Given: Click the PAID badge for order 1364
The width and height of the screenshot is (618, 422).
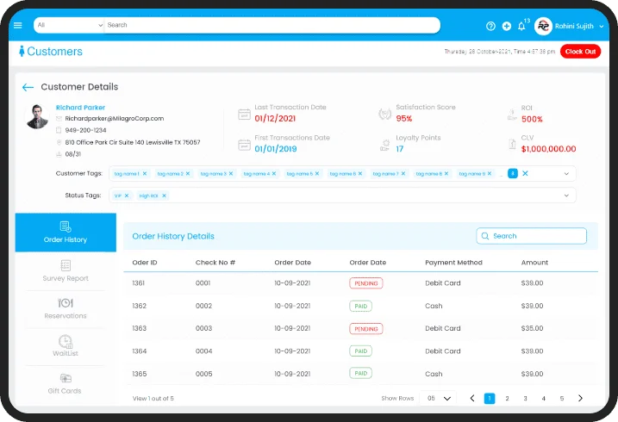Looking at the screenshot, I should 360,351.
